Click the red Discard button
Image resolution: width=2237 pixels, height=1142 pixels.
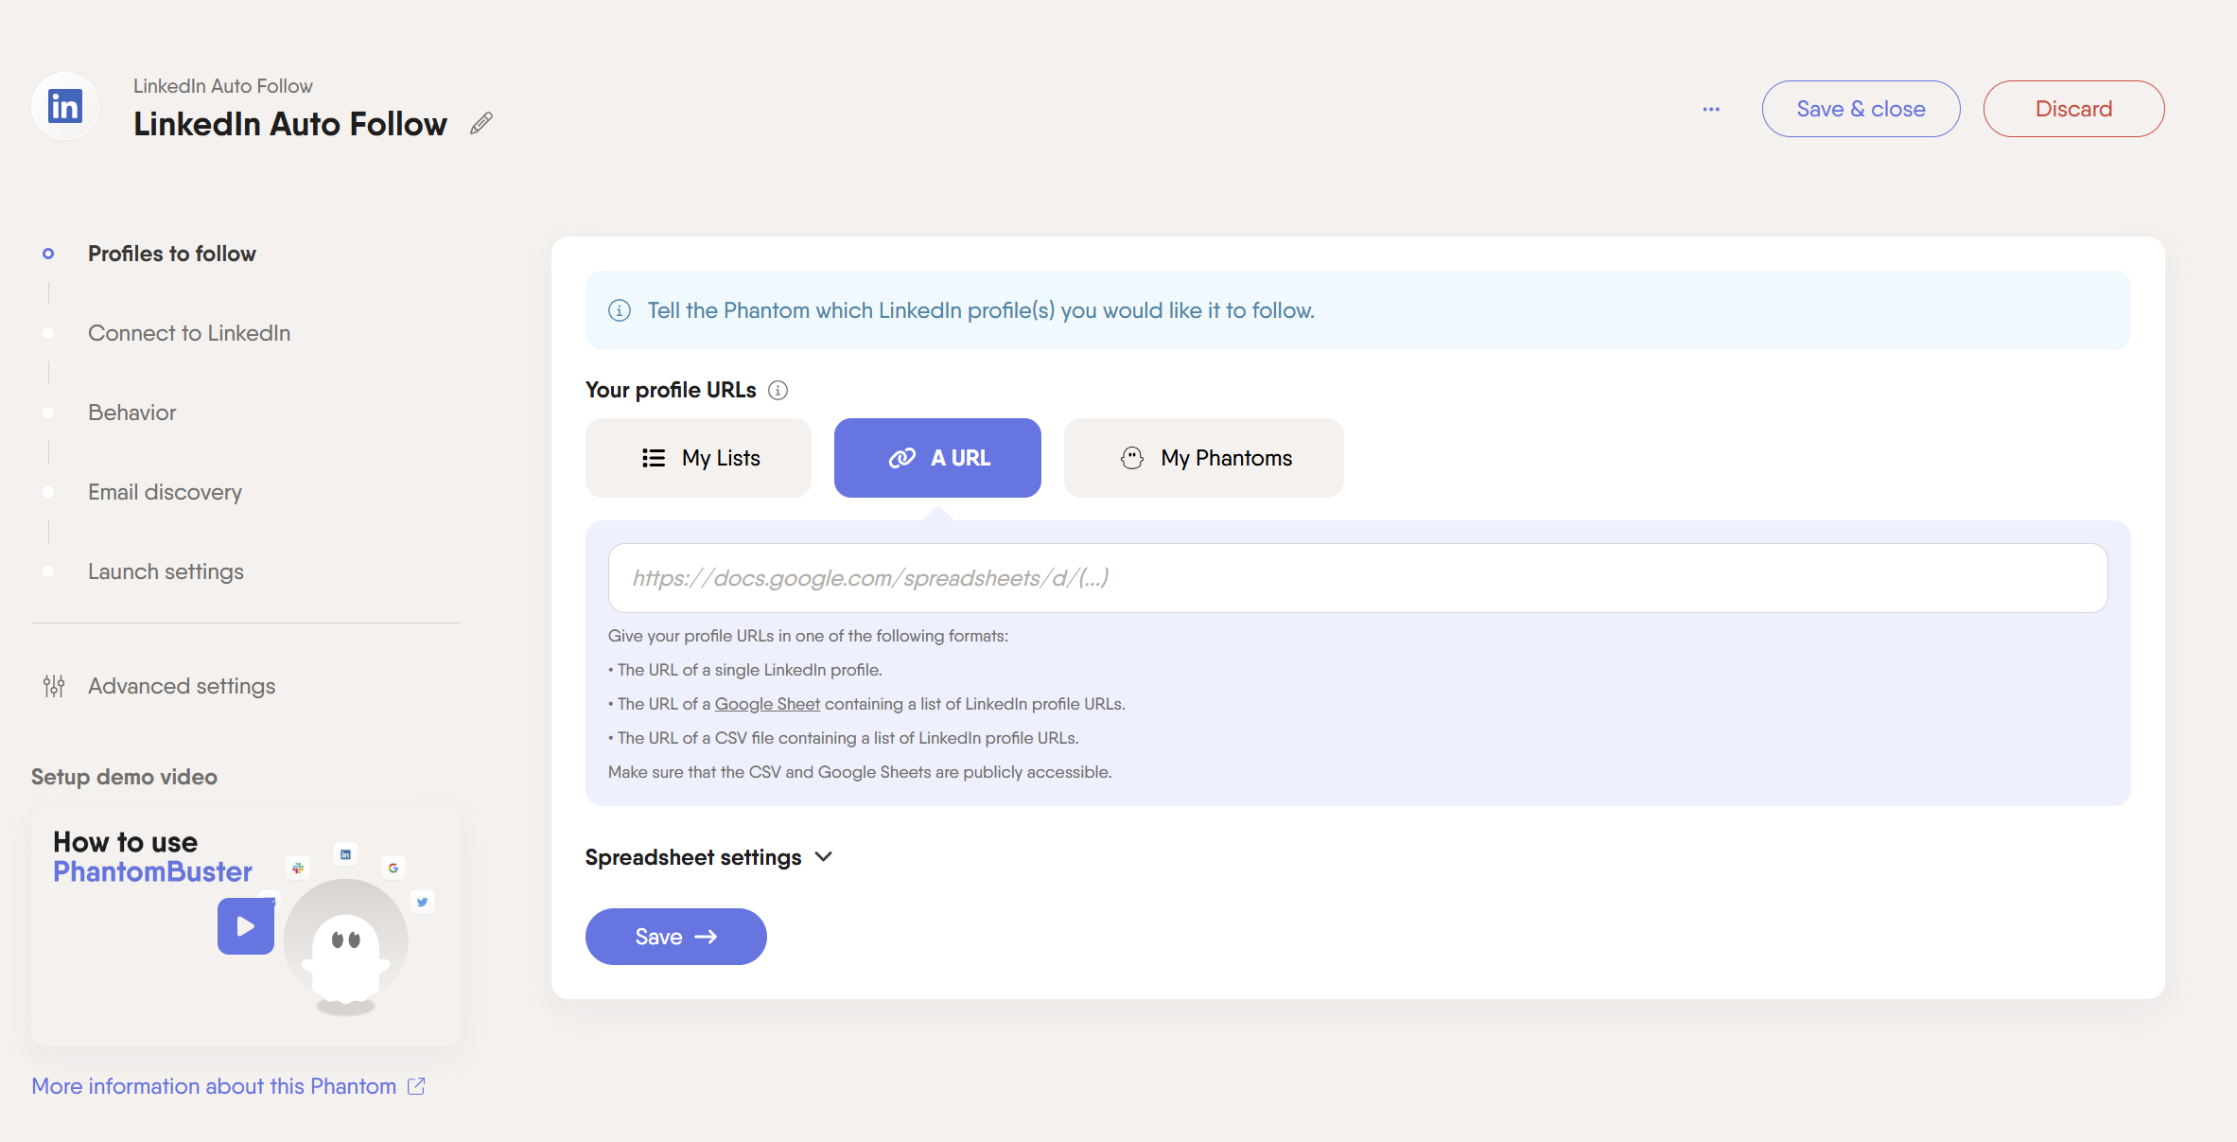pos(2073,109)
